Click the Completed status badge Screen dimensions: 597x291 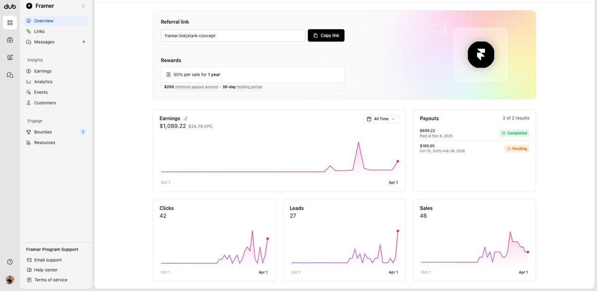click(x=514, y=133)
